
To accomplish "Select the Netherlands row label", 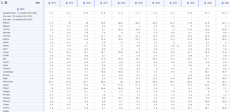I will pyautogui.click(x=8, y=82).
